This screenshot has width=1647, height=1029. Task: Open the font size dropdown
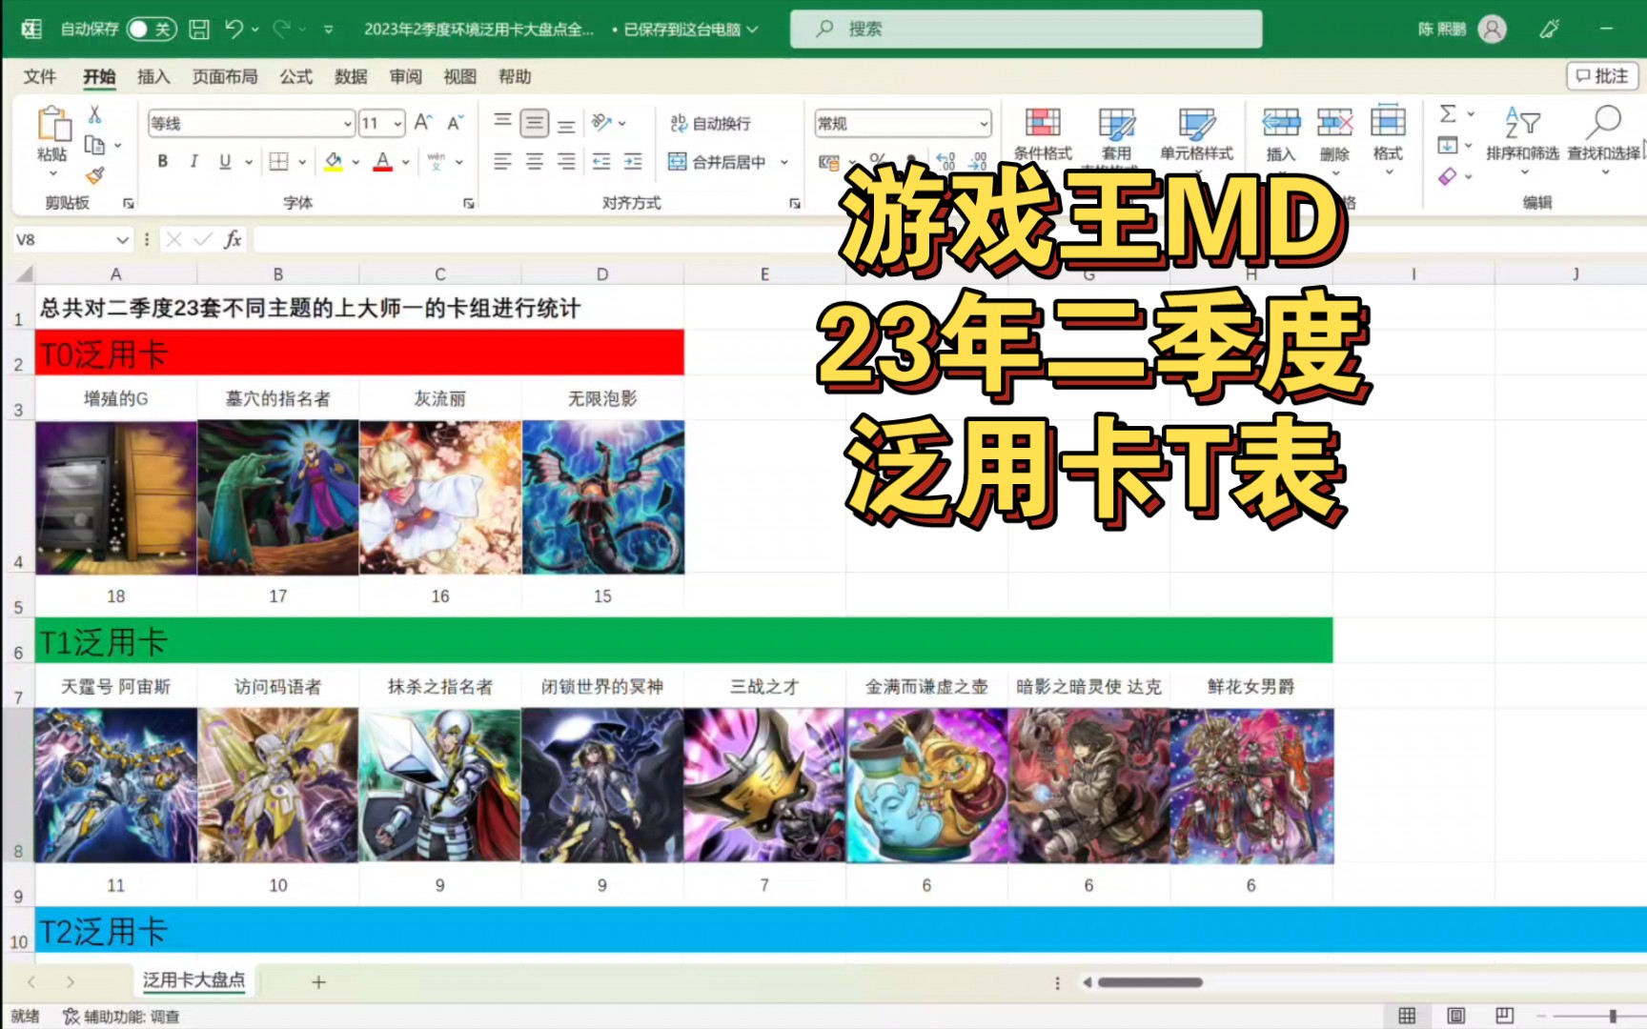point(397,123)
